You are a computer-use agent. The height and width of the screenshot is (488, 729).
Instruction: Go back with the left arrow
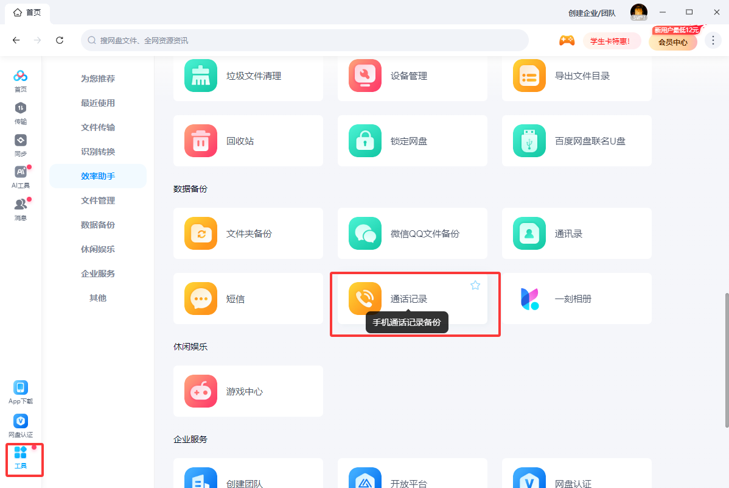[16, 40]
